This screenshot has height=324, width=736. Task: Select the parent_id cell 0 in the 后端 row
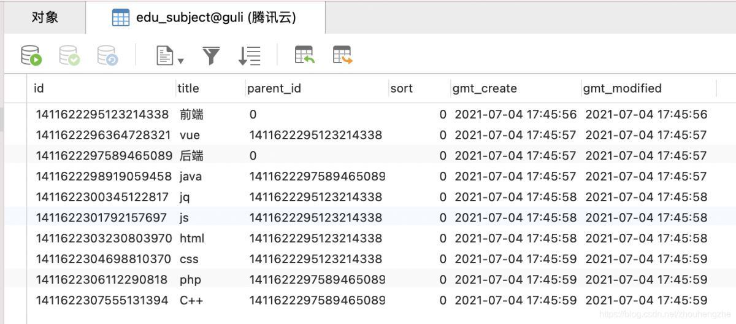click(253, 156)
